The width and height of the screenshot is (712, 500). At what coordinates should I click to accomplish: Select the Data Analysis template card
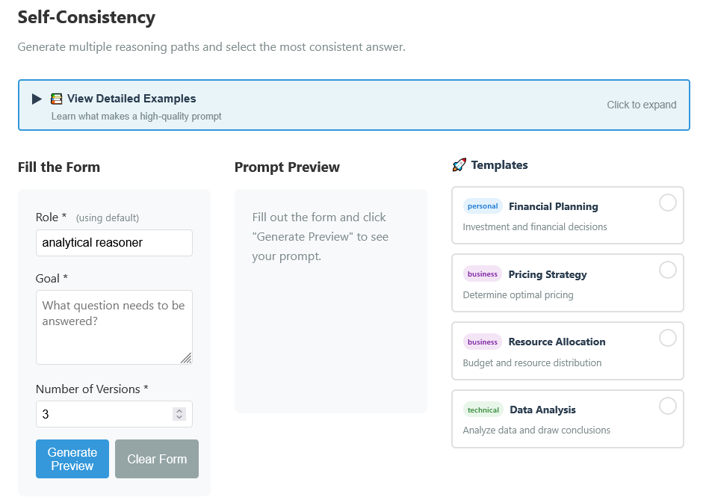pyautogui.click(x=568, y=419)
